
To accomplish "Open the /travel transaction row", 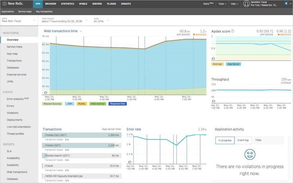I will (82, 166).
